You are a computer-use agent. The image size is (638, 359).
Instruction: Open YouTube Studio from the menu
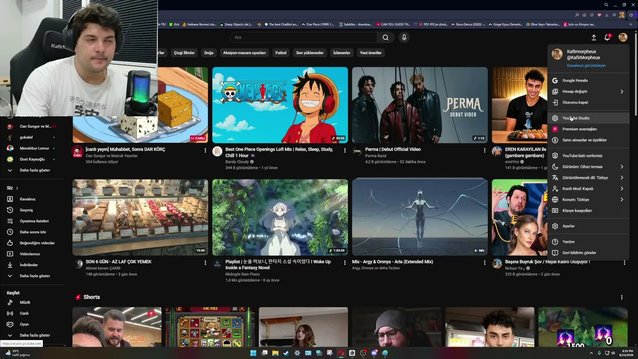pos(588,118)
